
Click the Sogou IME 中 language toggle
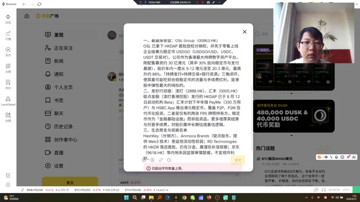pyautogui.click(x=326, y=157)
